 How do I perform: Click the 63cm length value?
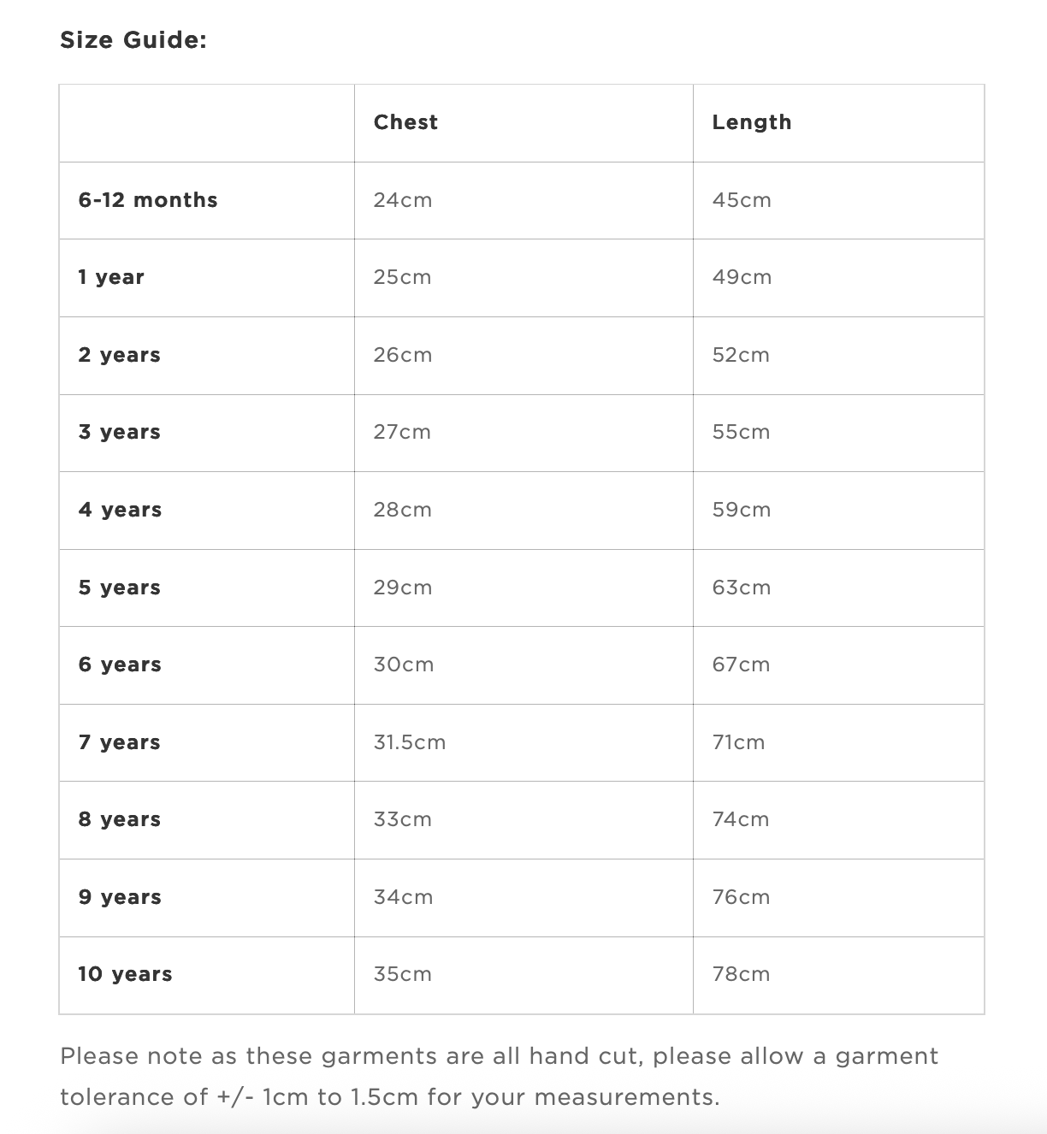[742, 588]
